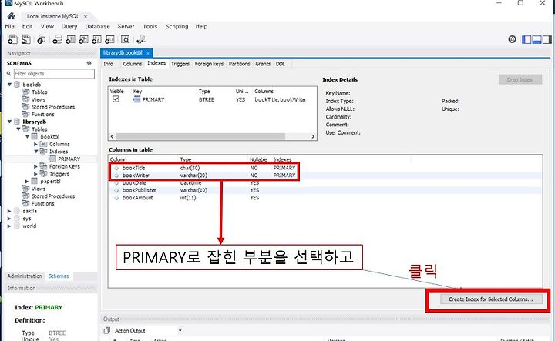
Task: Toggle the bottom output panel visibility
Action: click(537, 39)
